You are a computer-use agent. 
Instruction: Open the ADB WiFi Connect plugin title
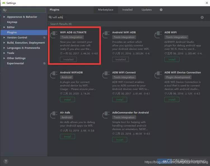(124, 72)
